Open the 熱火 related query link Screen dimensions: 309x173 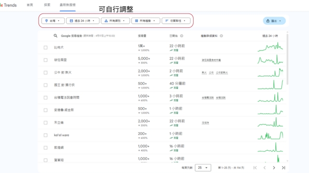click(204, 73)
